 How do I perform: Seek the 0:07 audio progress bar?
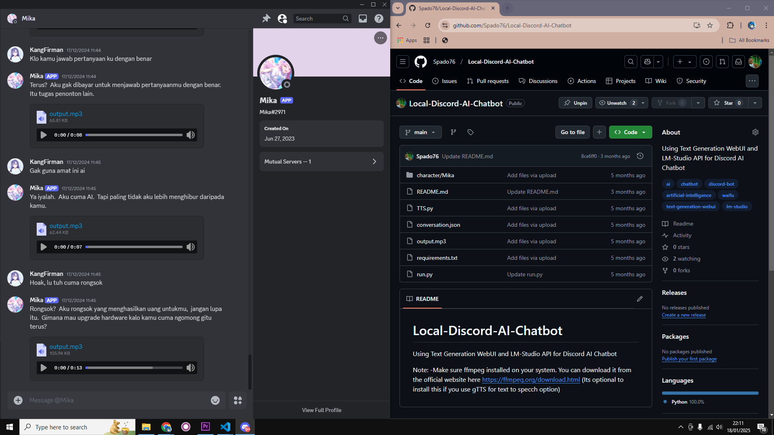[134, 247]
